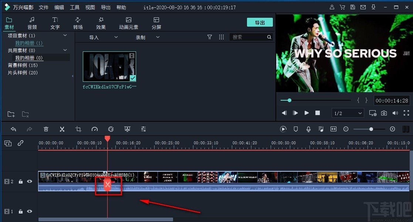Viewport: 413px width, 222px height.
Task: Collapse the media library side panel arrow
Action: tap(72, 76)
